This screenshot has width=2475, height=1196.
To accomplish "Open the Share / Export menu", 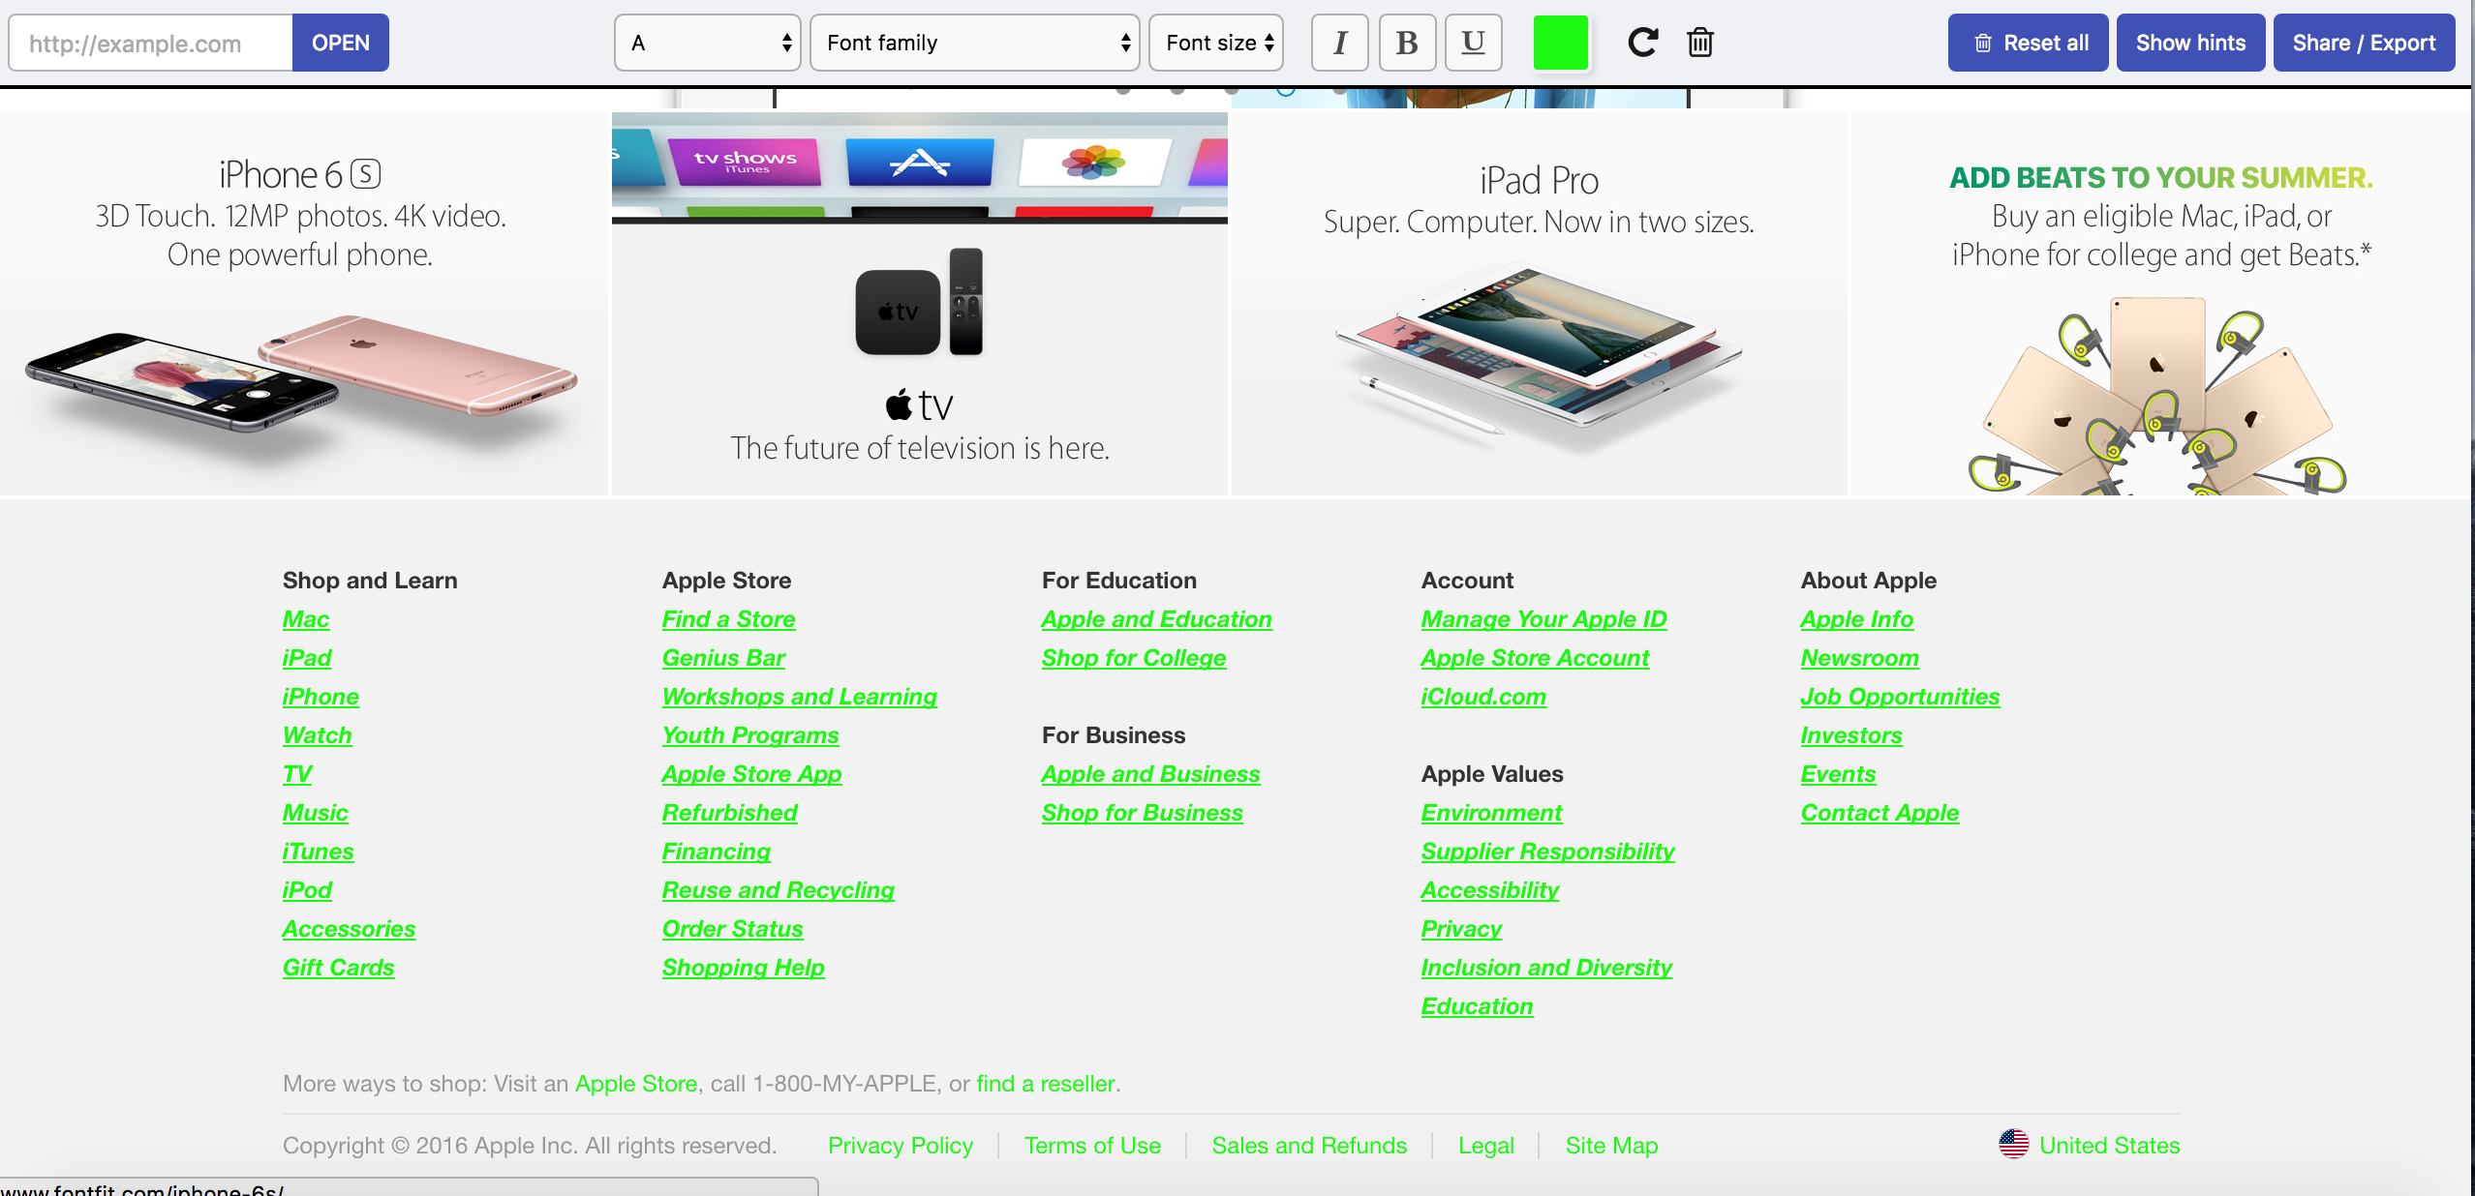I will tap(2364, 43).
